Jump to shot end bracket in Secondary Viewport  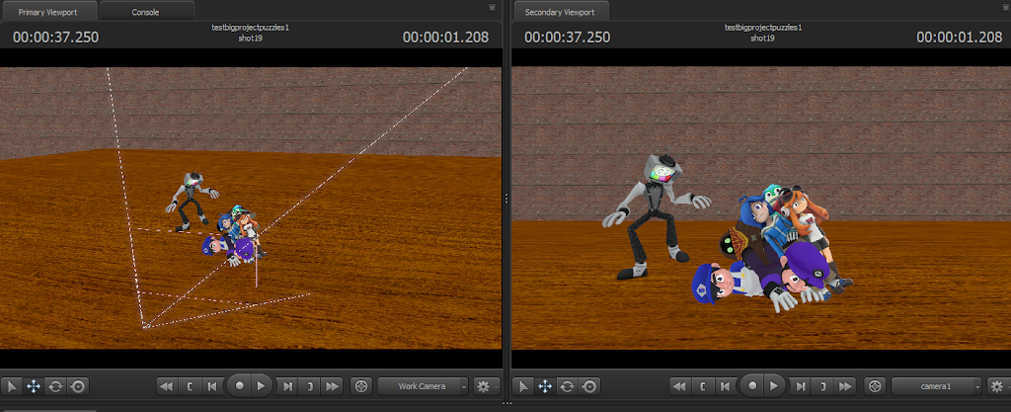(823, 386)
